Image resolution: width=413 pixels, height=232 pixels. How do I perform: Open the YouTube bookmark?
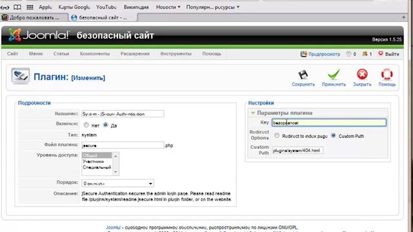click(106, 7)
